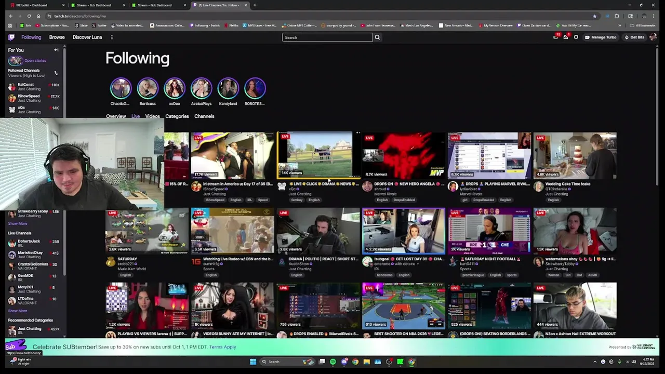This screenshot has height=374, width=665.
Task: Open the three-dot more menu beside Discover Luna
Action: point(112,37)
